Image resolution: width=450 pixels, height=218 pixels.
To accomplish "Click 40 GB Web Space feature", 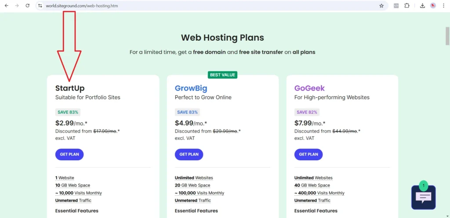I will click(x=312, y=186).
